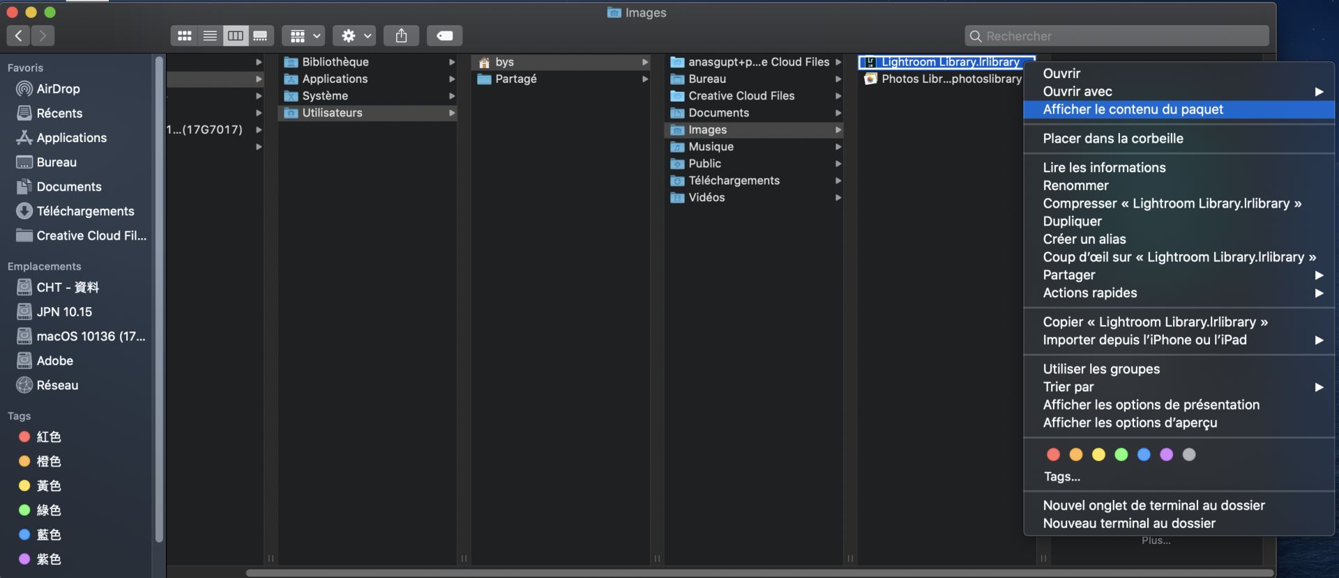Switch to column view in toolbar
This screenshot has width=1339, height=578.
[236, 36]
